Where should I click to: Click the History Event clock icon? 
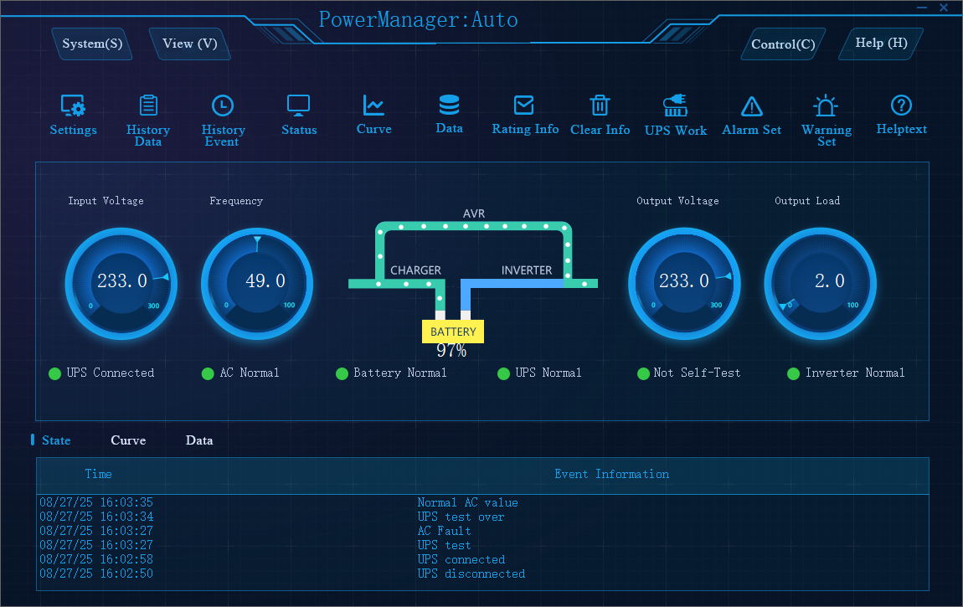point(223,105)
